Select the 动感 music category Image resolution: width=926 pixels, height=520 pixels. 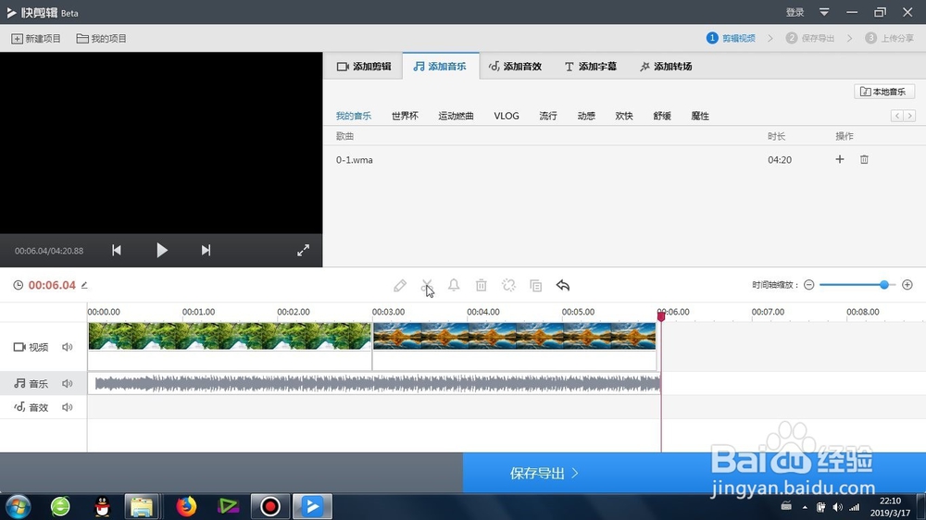pyautogui.click(x=586, y=116)
